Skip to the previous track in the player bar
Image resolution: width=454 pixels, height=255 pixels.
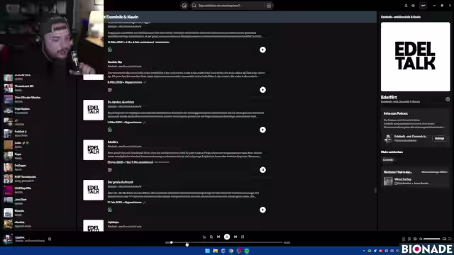click(218, 237)
